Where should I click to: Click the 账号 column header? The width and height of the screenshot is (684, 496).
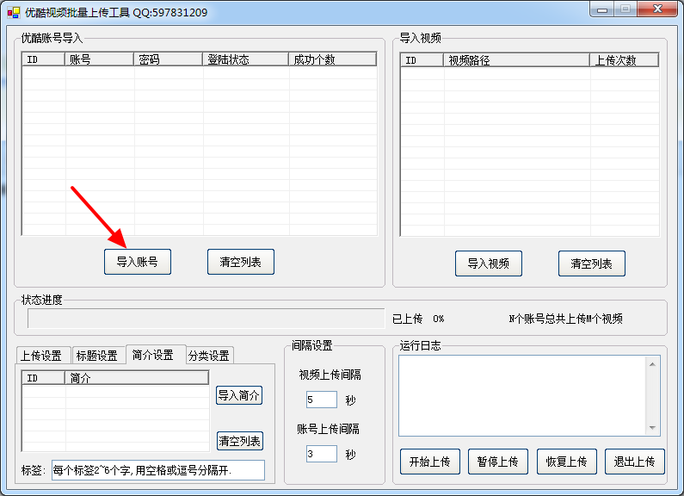point(100,59)
